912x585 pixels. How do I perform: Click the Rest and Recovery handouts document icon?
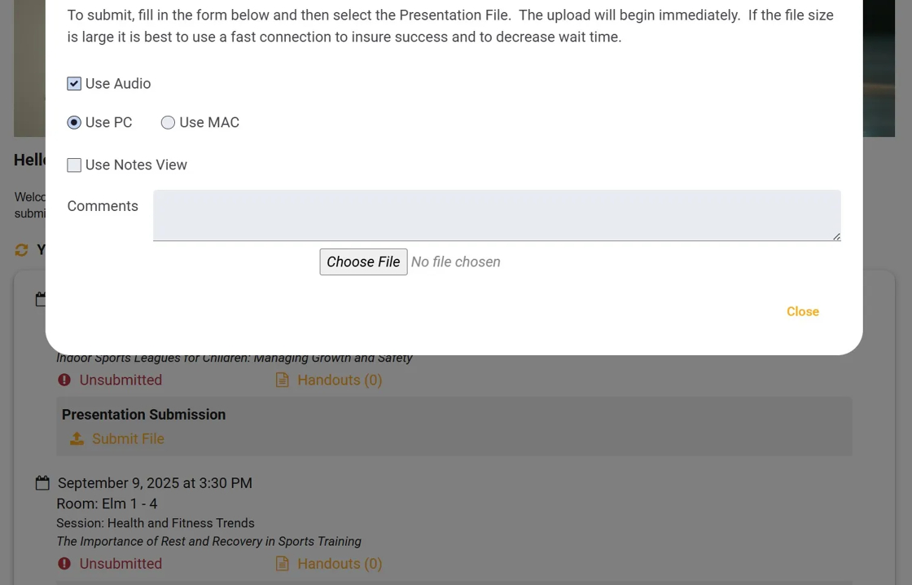point(283,564)
